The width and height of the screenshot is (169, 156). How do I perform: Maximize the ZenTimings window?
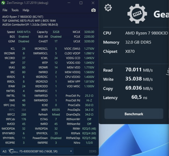(x=81, y=3)
